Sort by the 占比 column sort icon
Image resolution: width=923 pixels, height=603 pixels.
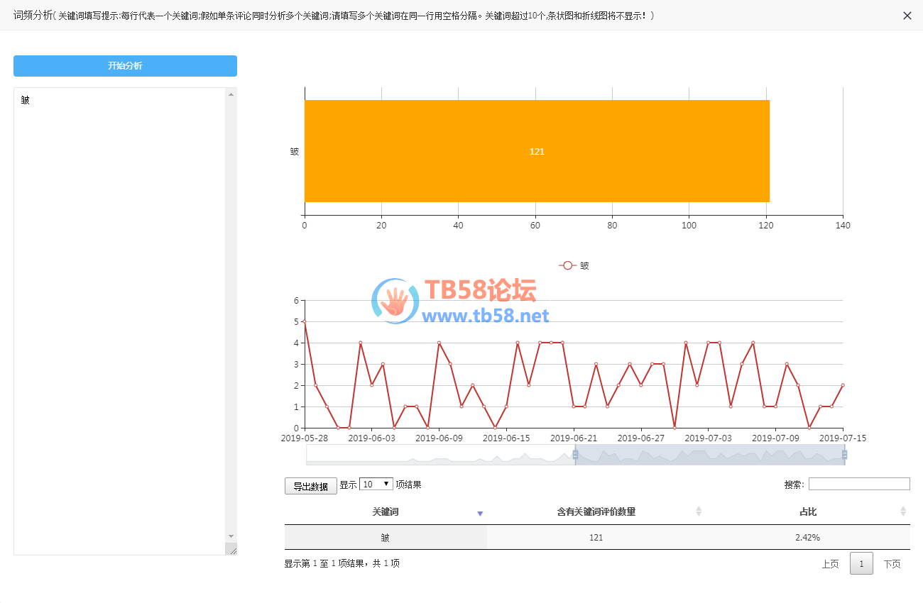tap(903, 511)
